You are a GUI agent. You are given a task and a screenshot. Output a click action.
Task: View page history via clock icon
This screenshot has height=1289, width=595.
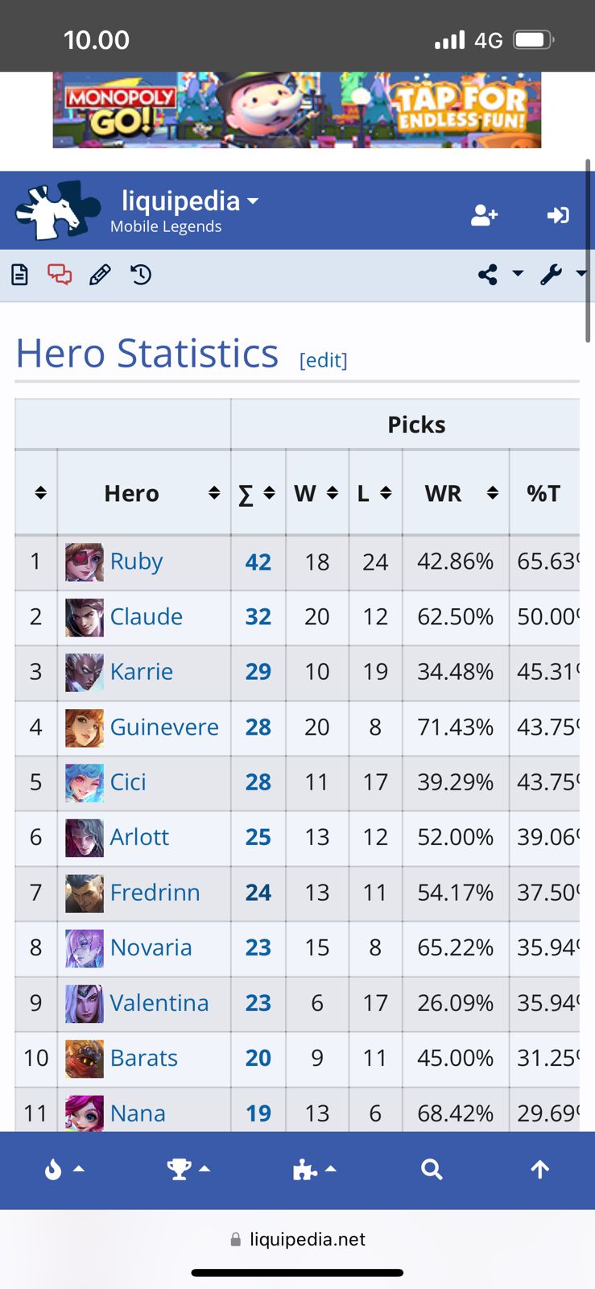[x=139, y=275]
